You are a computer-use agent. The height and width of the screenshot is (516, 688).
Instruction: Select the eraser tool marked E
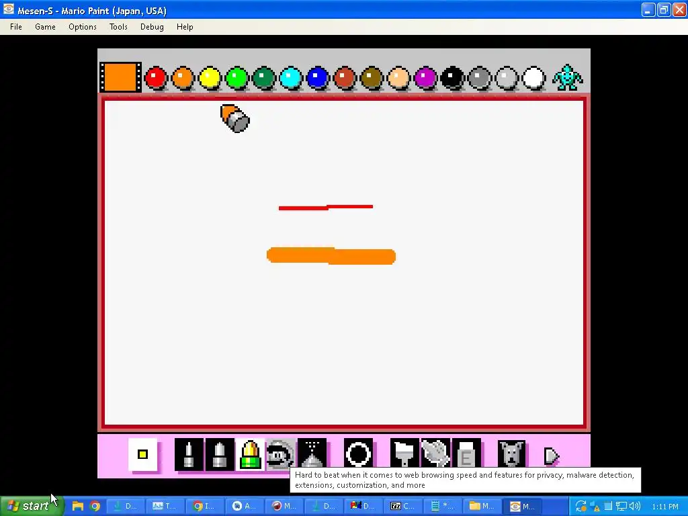(466, 454)
